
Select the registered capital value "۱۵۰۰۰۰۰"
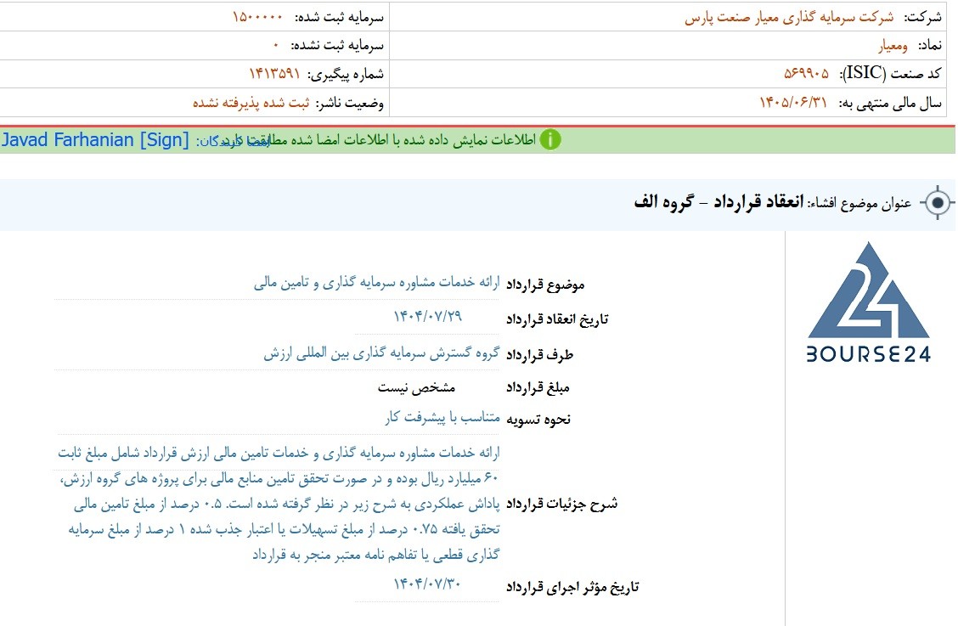click(x=257, y=17)
